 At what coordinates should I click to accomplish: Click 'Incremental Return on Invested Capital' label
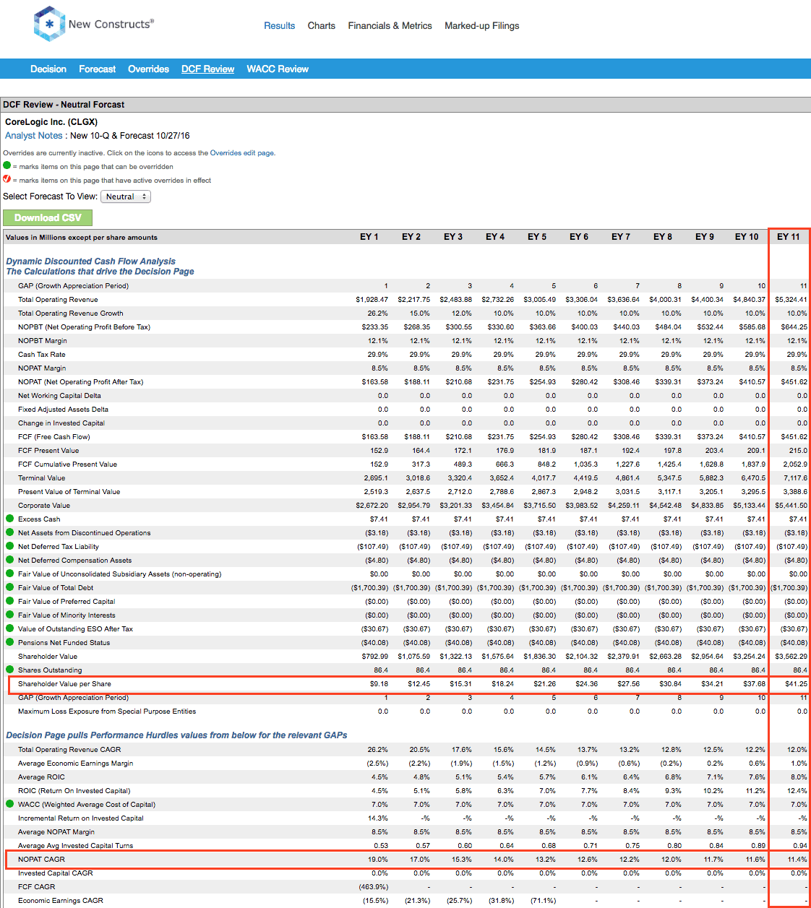point(81,818)
